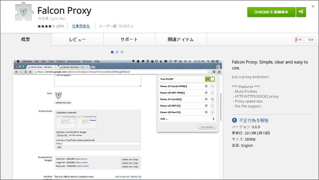Select the Paveo JP Linode IPV6[1] radio button
The height and width of the screenshot is (180, 319).
tap(212, 86)
